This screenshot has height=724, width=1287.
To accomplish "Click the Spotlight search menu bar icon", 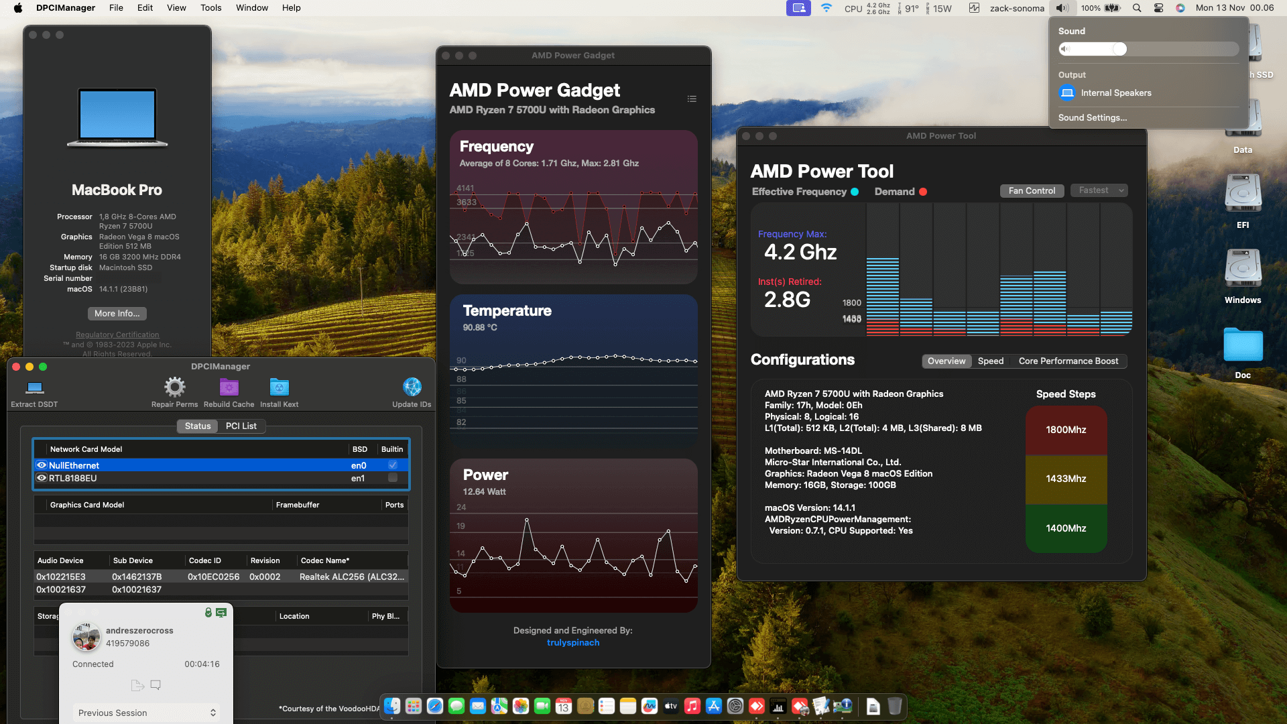I will [x=1137, y=8].
